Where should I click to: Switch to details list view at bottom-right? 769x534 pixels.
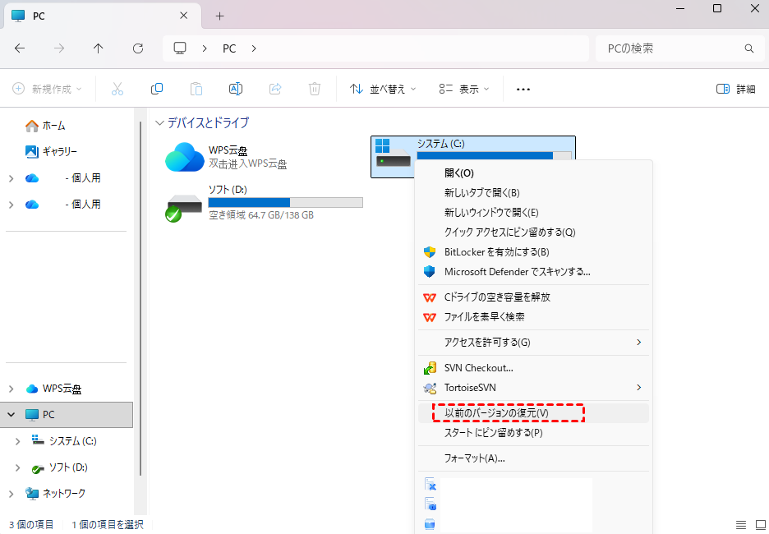[740, 524]
